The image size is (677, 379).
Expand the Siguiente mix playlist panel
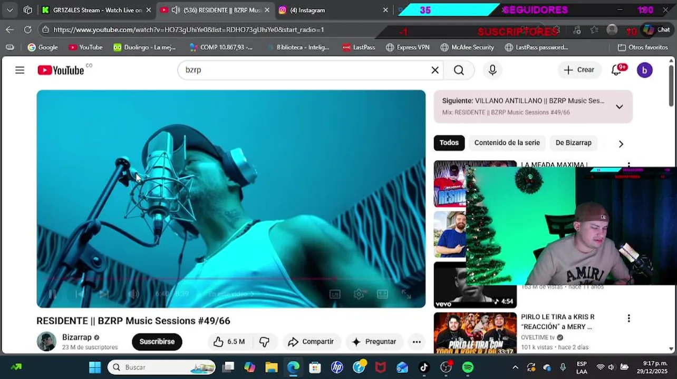pos(620,106)
